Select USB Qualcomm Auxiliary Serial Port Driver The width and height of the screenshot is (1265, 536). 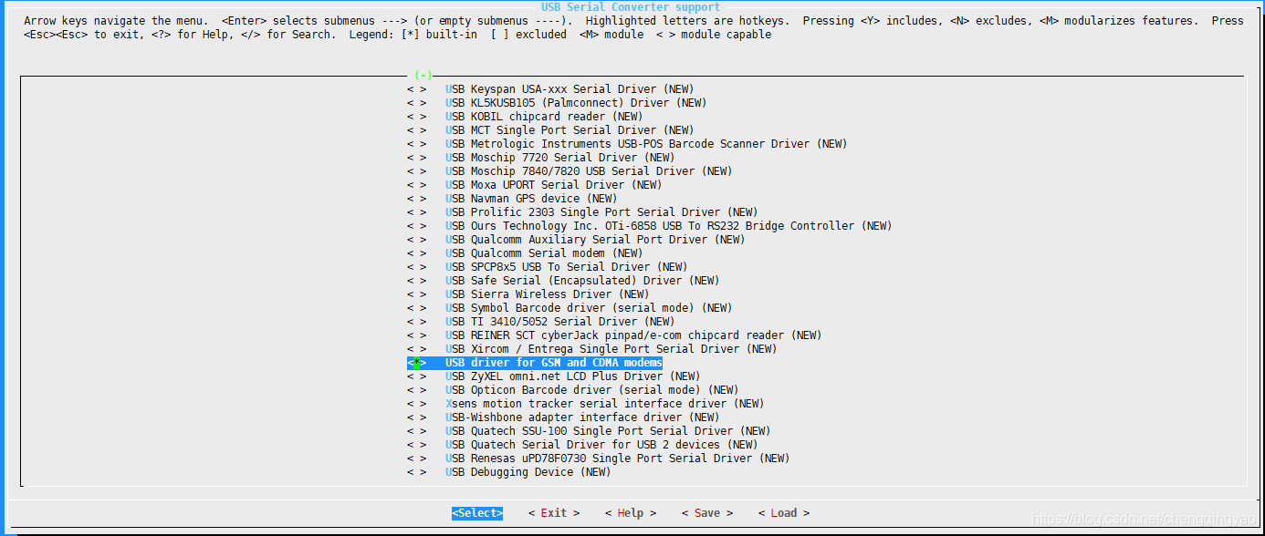(x=595, y=240)
